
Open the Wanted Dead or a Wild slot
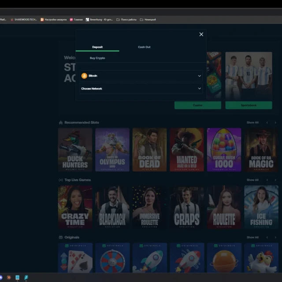(x=187, y=150)
